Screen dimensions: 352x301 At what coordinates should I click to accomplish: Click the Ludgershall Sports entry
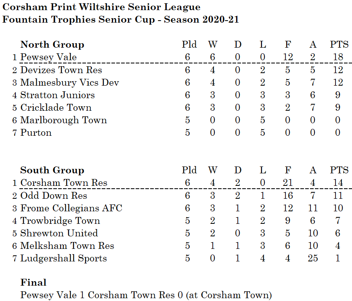point(63,258)
